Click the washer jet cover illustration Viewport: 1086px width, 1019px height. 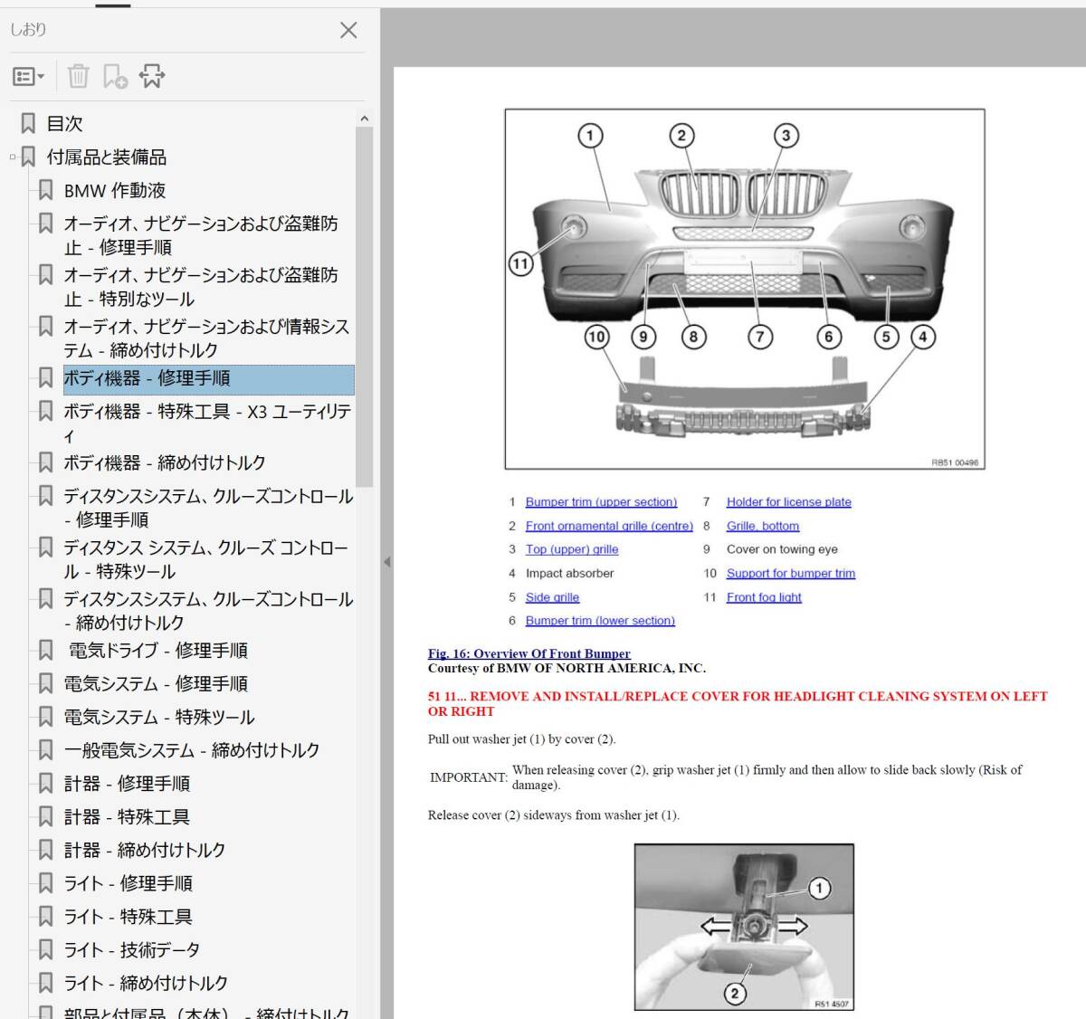click(744, 928)
